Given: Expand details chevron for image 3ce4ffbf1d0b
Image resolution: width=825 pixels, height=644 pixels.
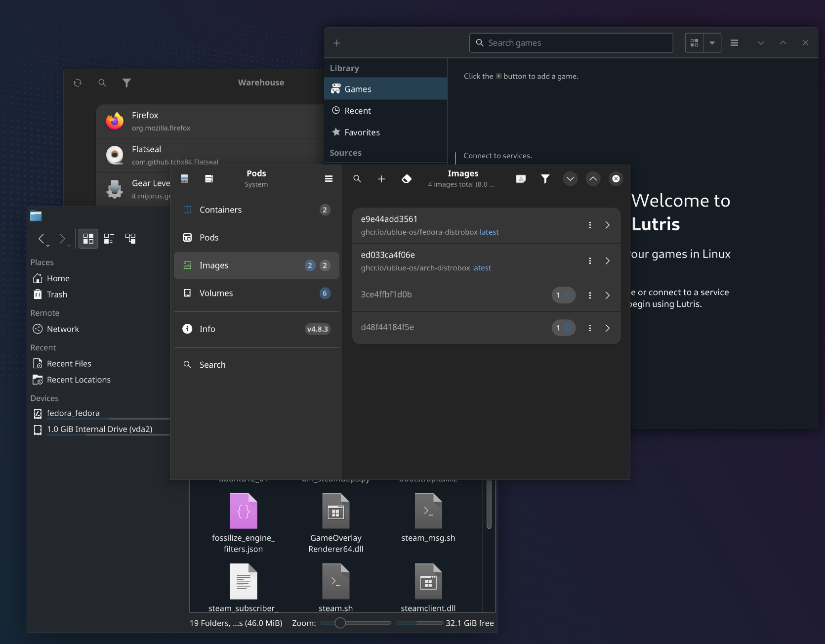Looking at the screenshot, I should (608, 296).
